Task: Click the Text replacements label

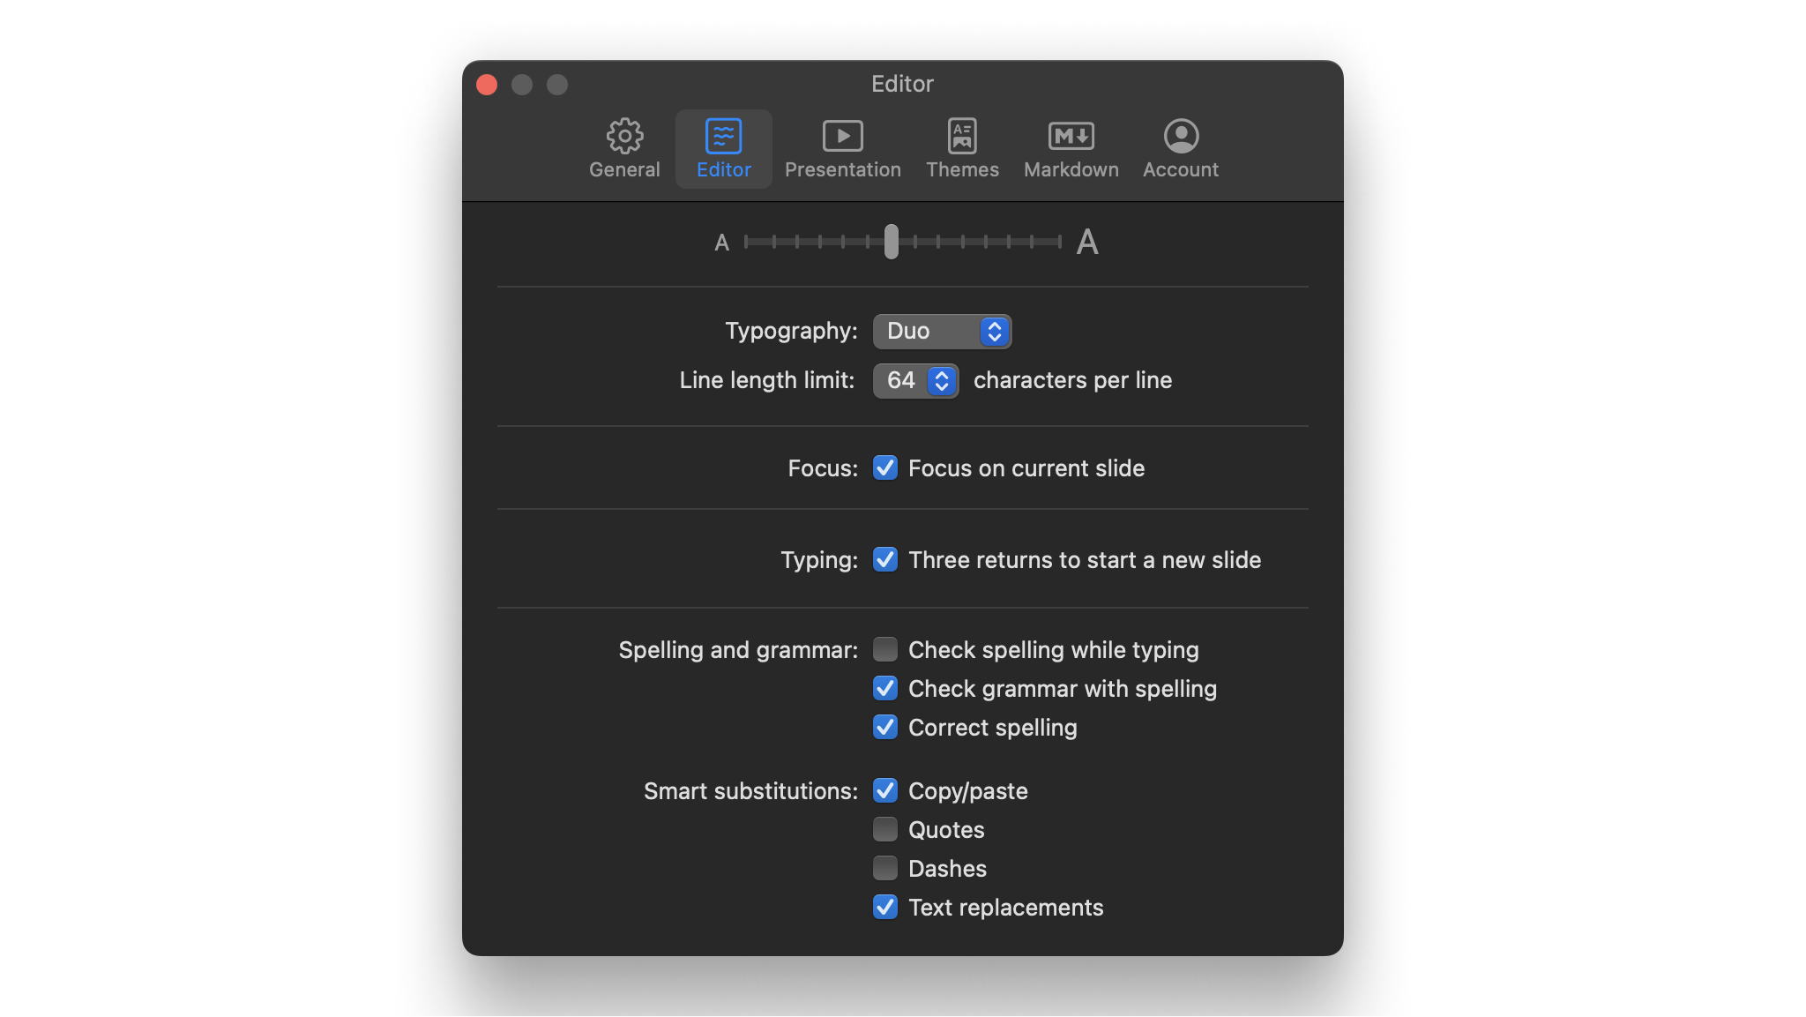Action: pos(1005,907)
